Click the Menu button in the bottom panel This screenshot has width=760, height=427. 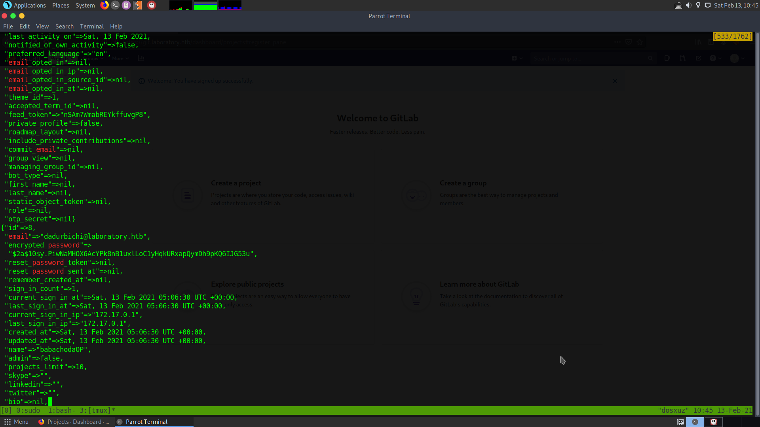tap(16, 422)
